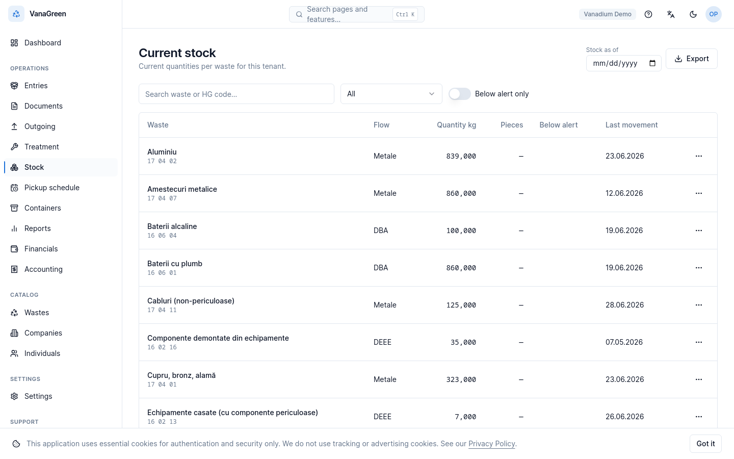
Task: Open the Privacy Policy link
Action: (492, 444)
